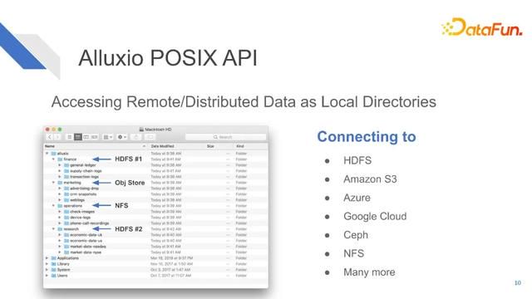
Task: Sort by the Size column header
Action: [x=210, y=146]
